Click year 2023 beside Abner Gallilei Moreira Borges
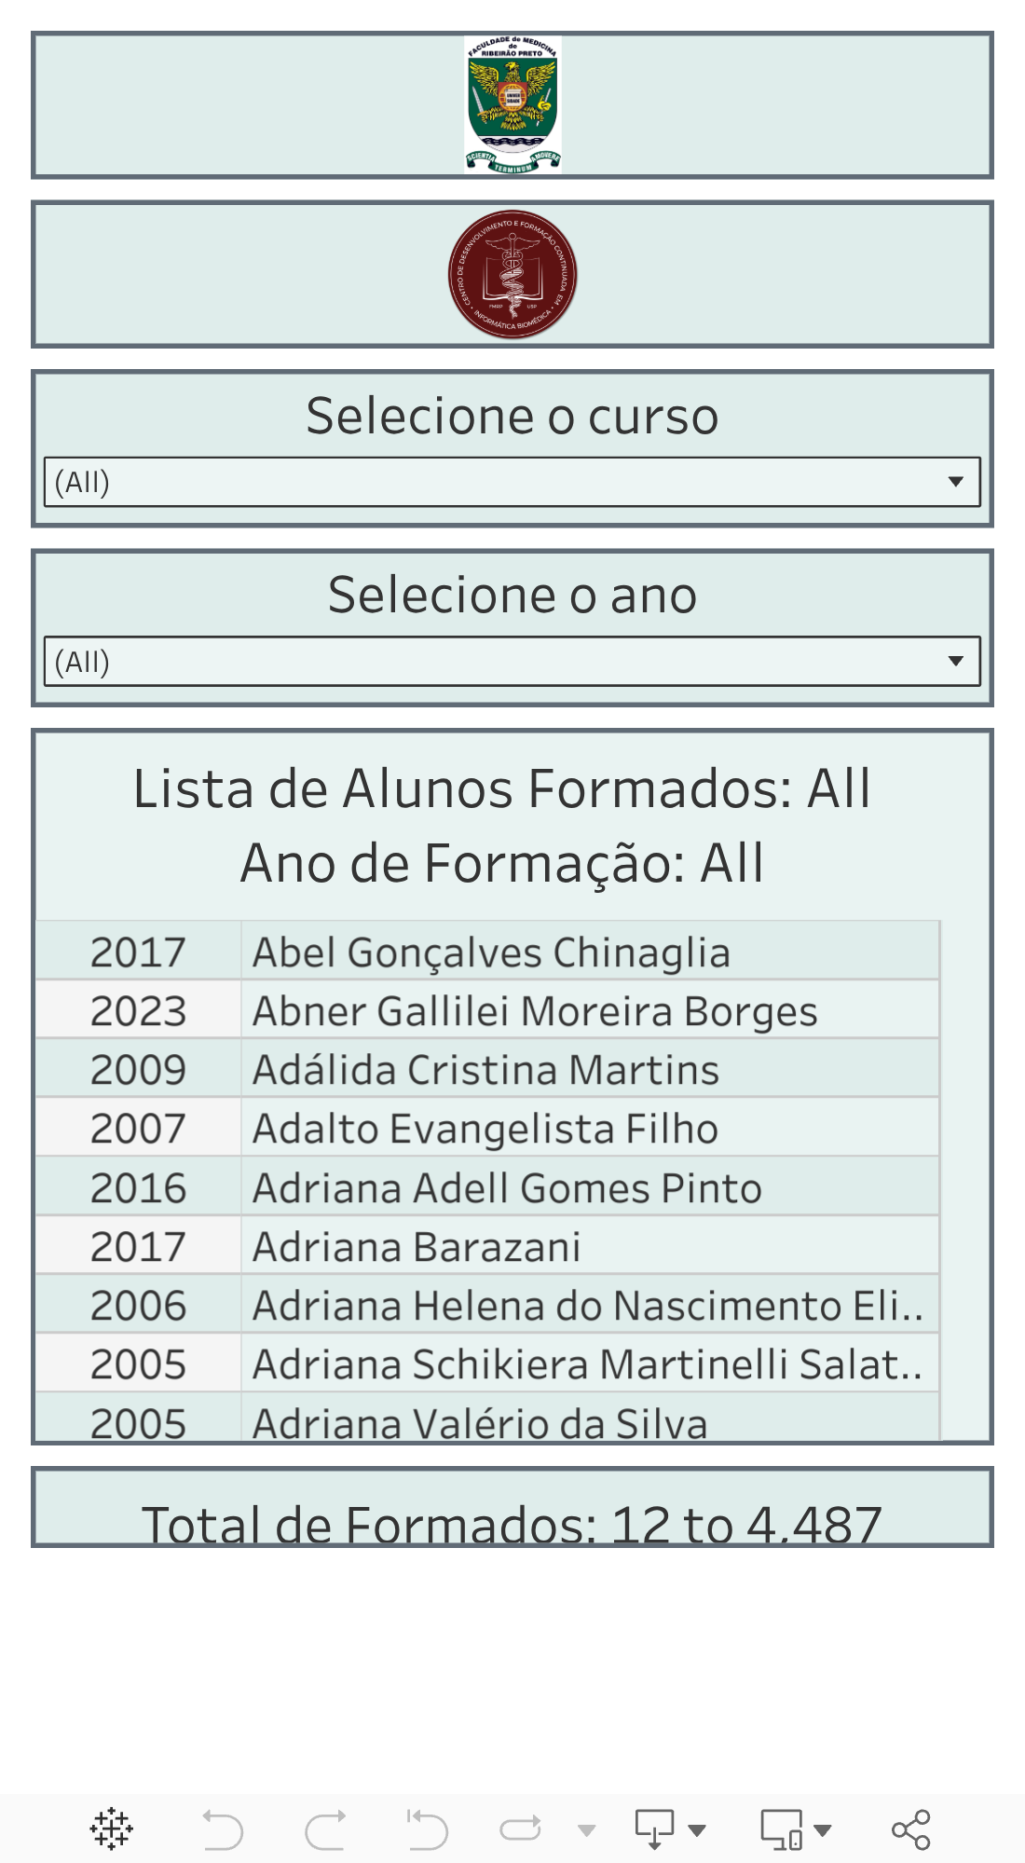This screenshot has width=1025, height=1863. [x=138, y=1011]
